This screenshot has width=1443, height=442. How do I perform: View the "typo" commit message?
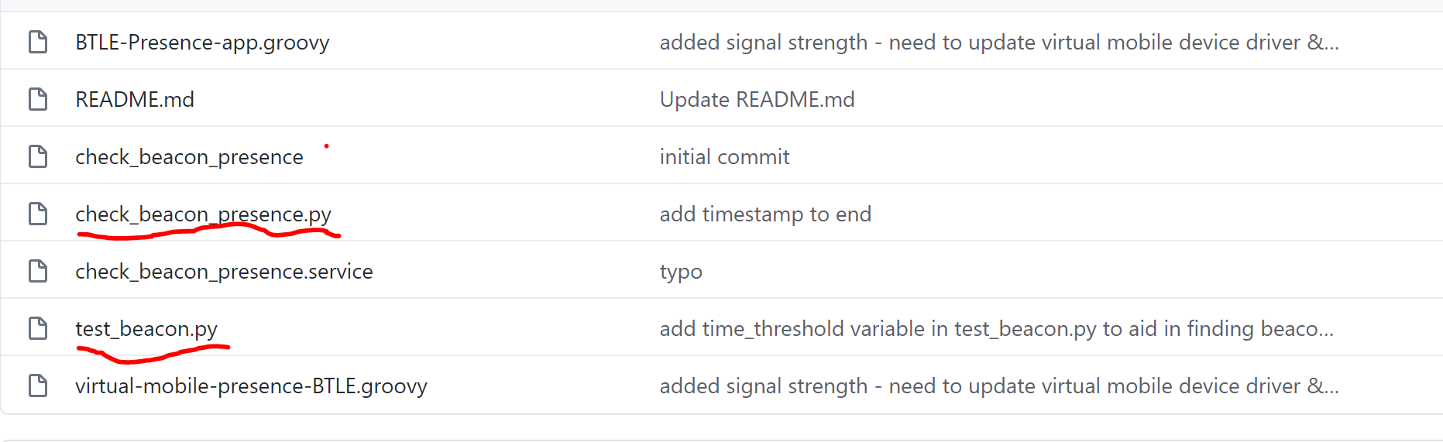pos(681,272)
